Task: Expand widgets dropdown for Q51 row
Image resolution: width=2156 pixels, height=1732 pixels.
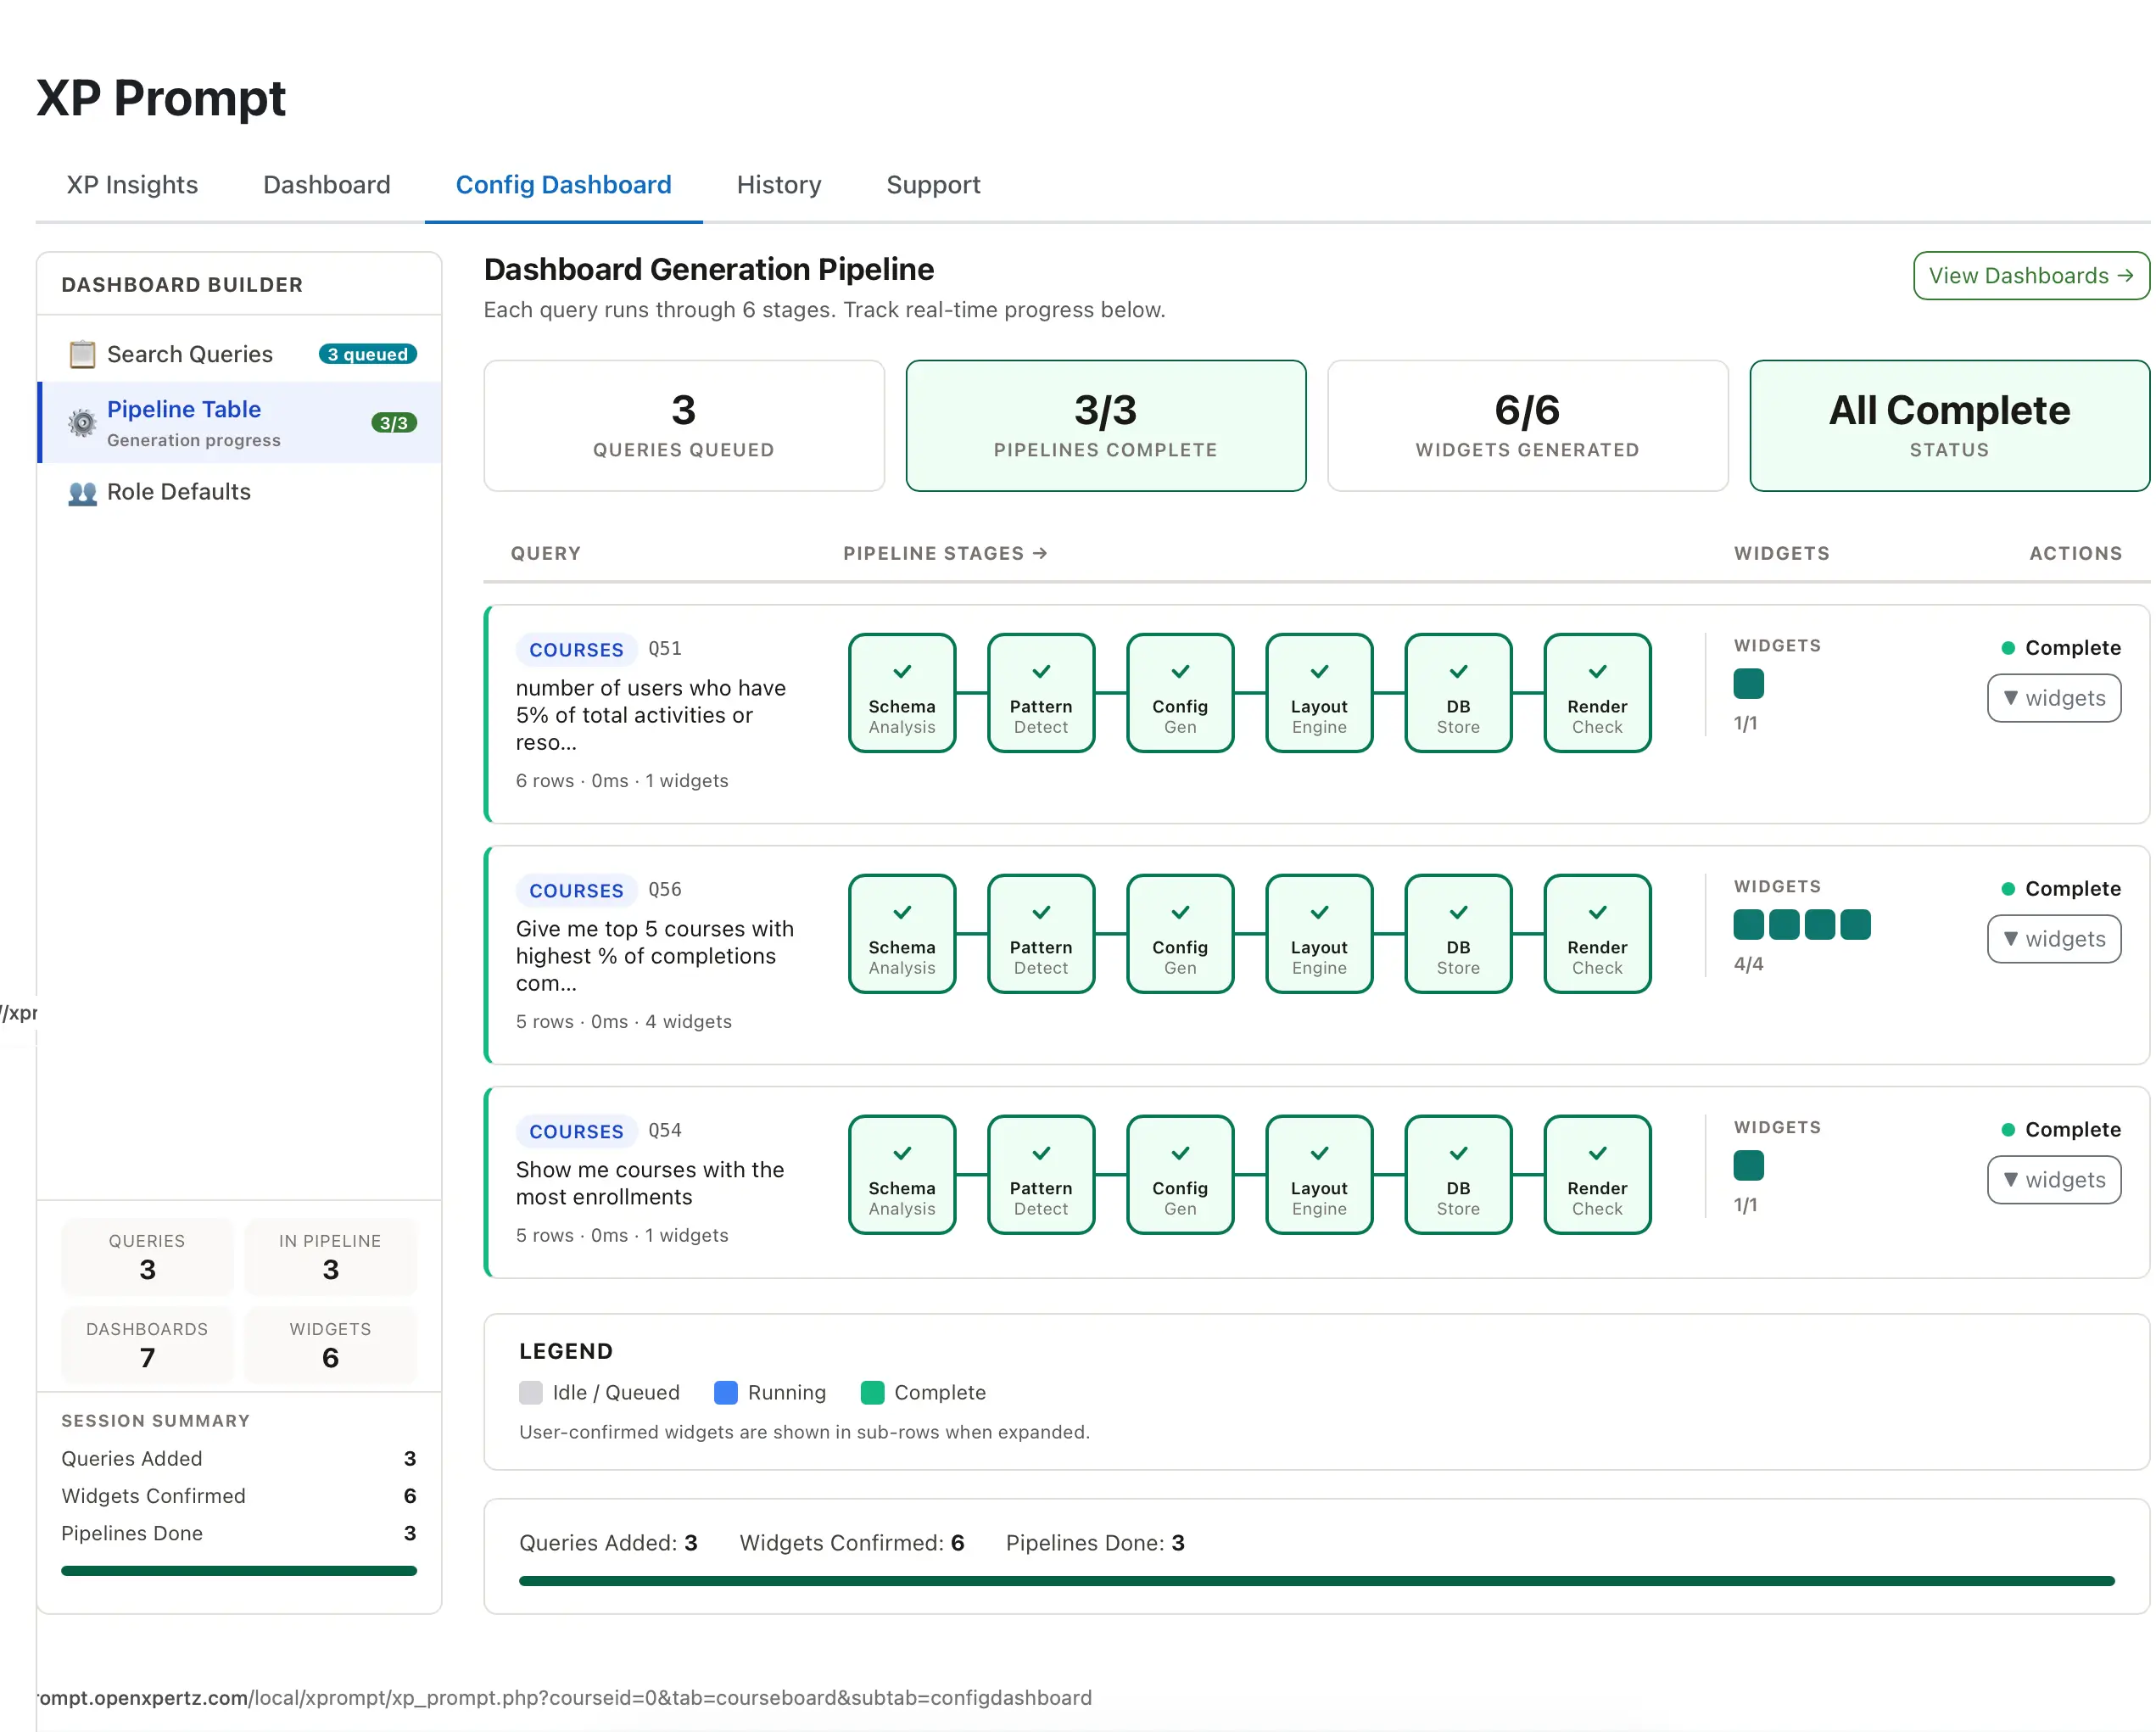Action: coord(2054,698)
